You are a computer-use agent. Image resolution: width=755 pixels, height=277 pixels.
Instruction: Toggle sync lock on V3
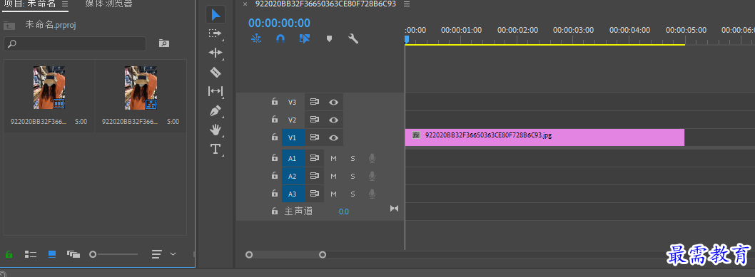click(315, 102)
